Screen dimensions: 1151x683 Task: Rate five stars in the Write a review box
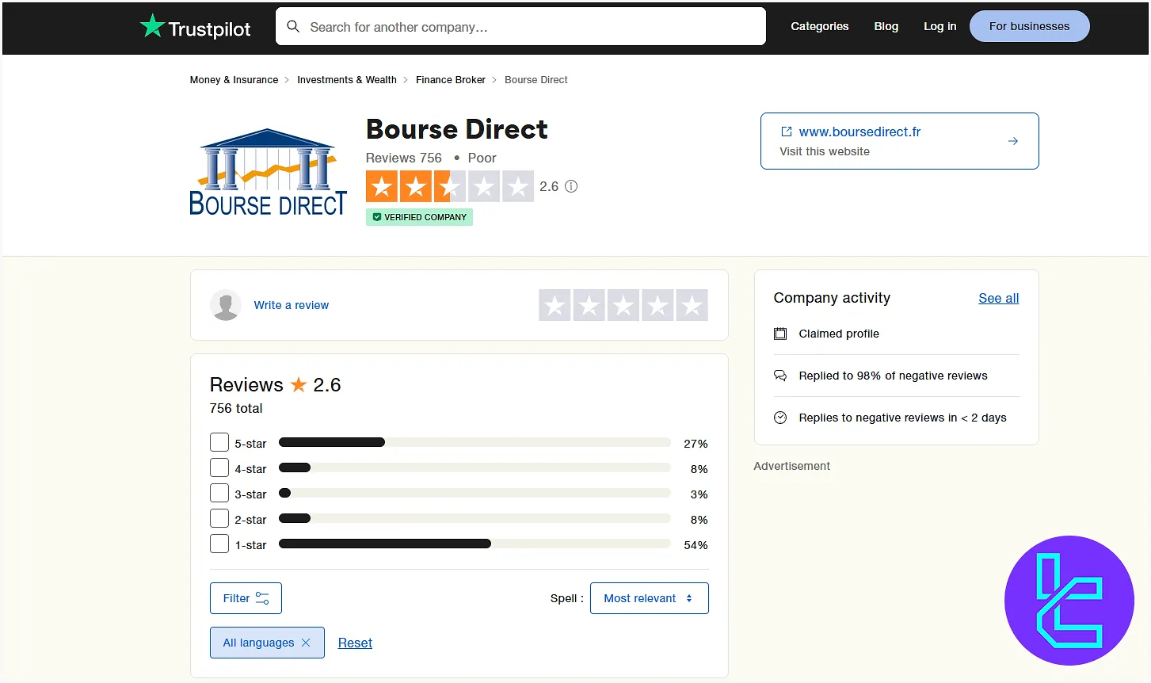coord(692,305)
